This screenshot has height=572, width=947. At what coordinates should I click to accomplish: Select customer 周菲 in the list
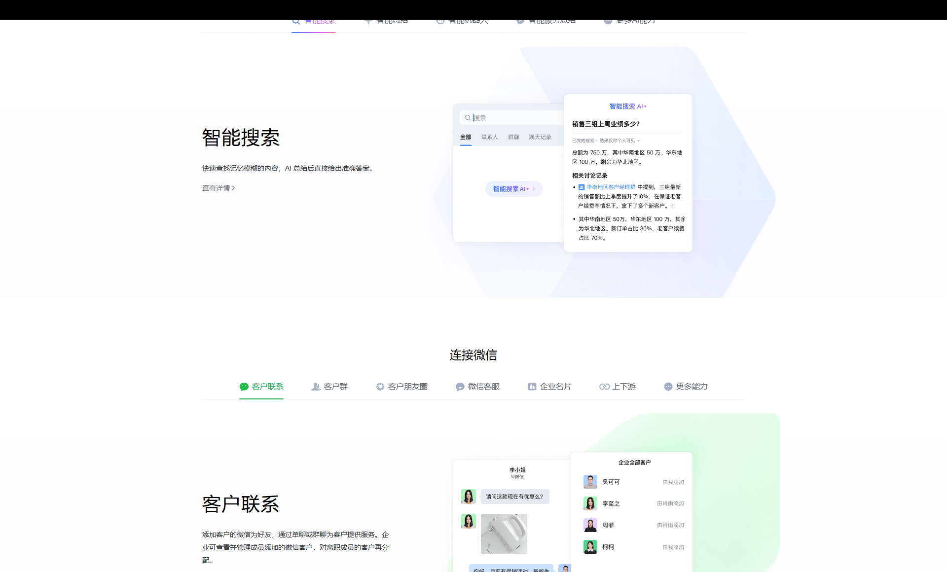(x=633, y=525)
